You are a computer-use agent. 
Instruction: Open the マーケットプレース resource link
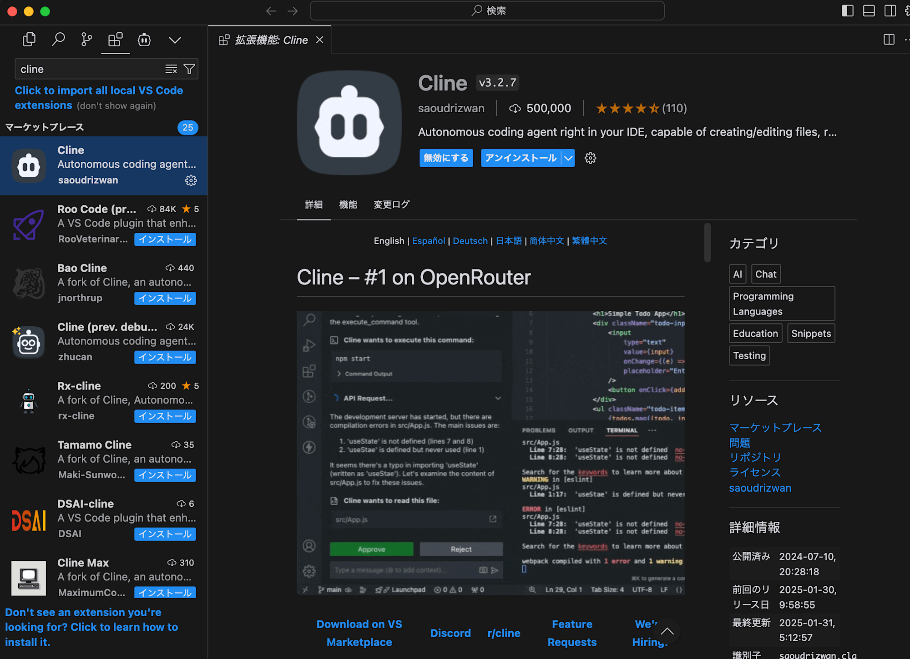[775, 428]
